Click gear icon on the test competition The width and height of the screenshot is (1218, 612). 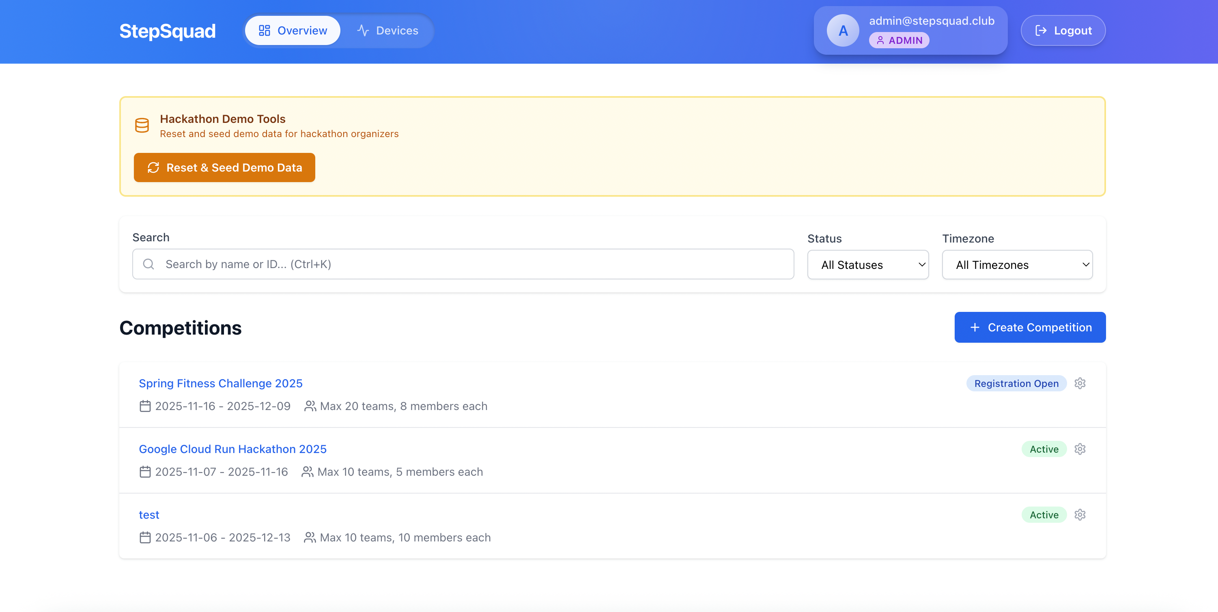(x=1080, y=515)
